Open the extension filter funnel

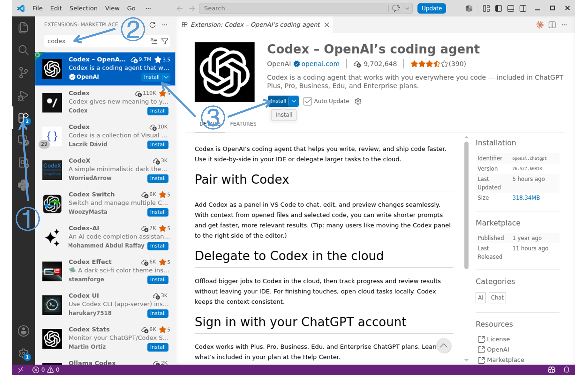[165, 41]
